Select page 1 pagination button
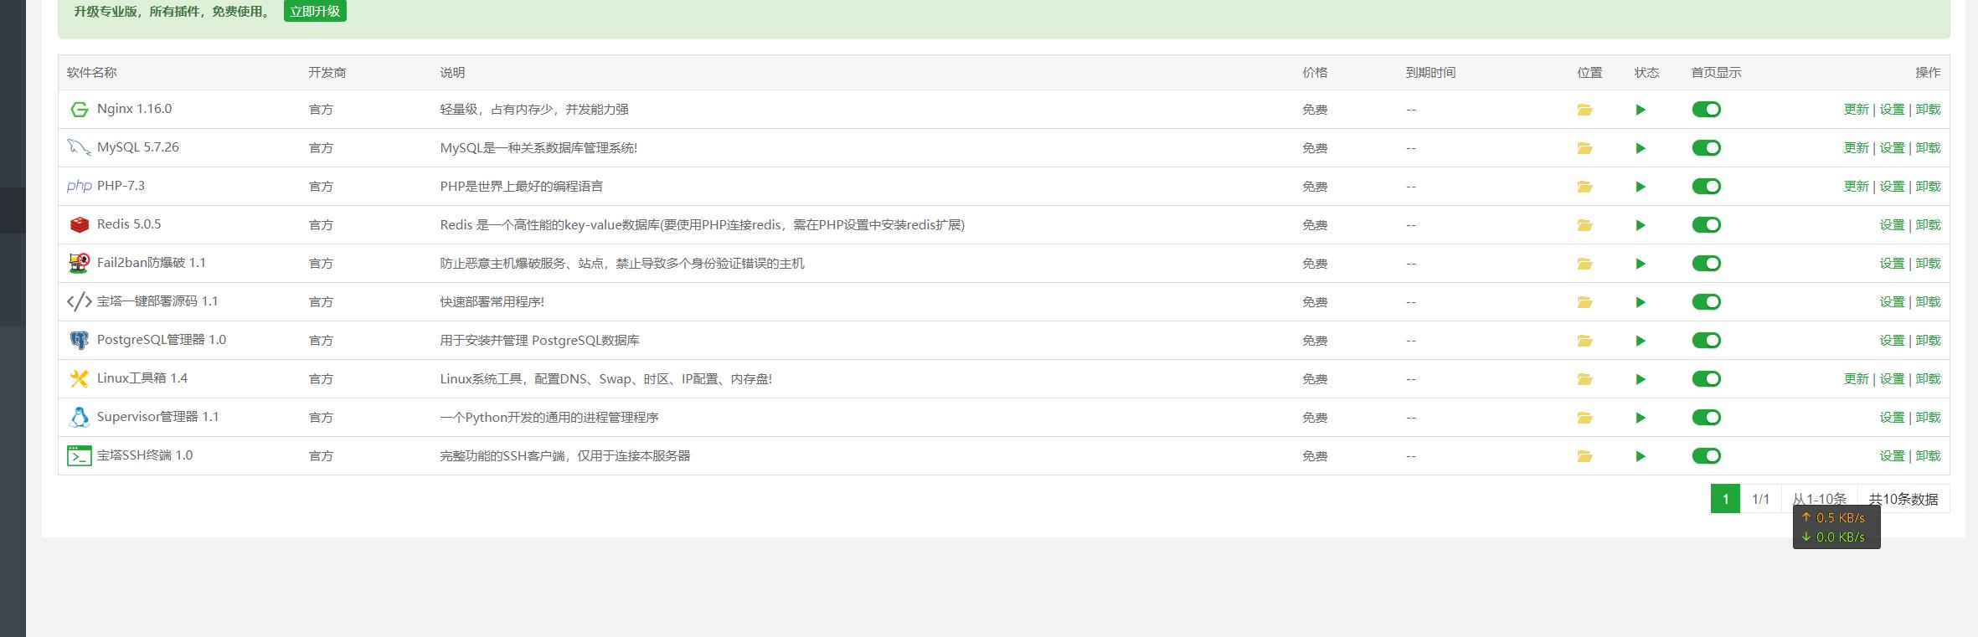 (1725, 499)
